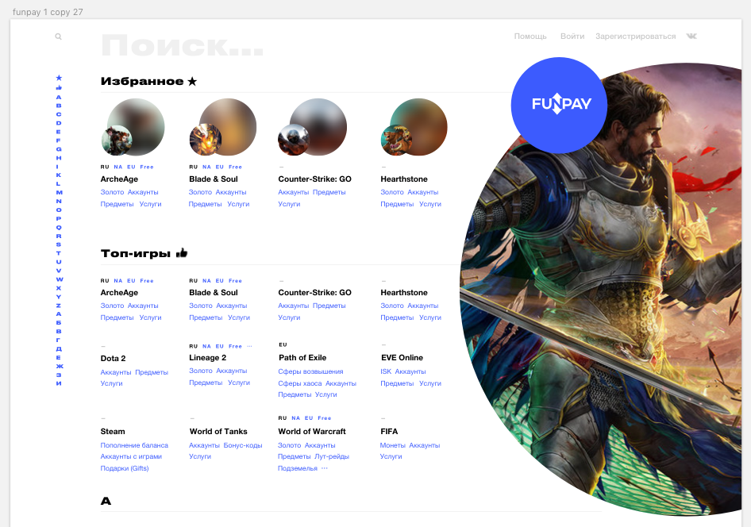Select NA region for ArcheAge in Избранное
This screenshot has height=527, width=751.
click(118, 167)
